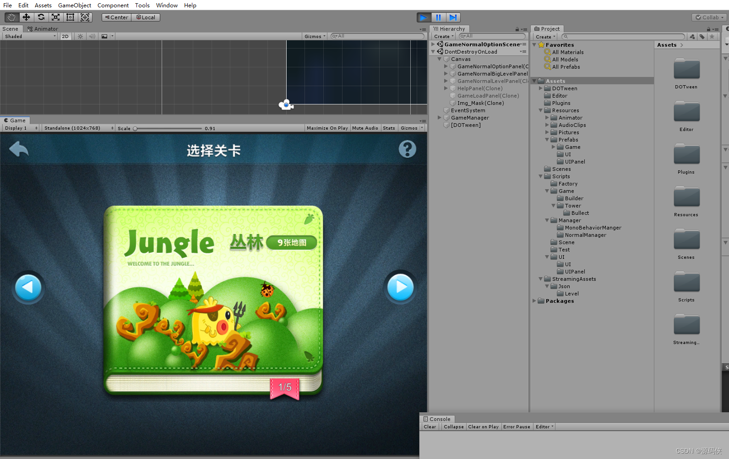Open scene effects image icon

(104, 36)
